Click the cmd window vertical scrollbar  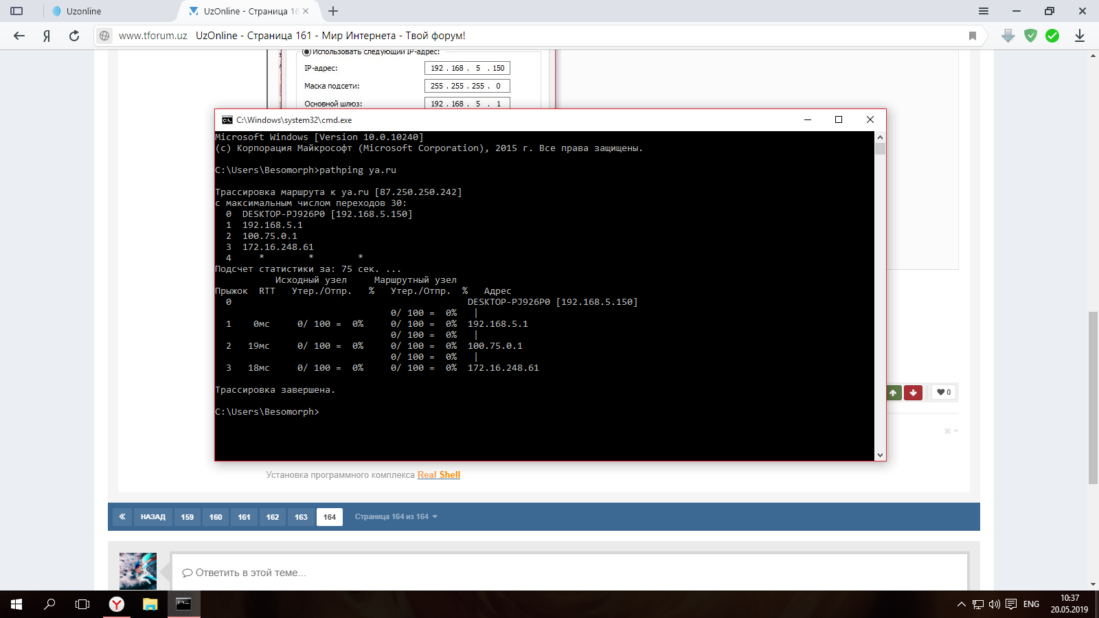pyautogui.click(x=880, y=295)
